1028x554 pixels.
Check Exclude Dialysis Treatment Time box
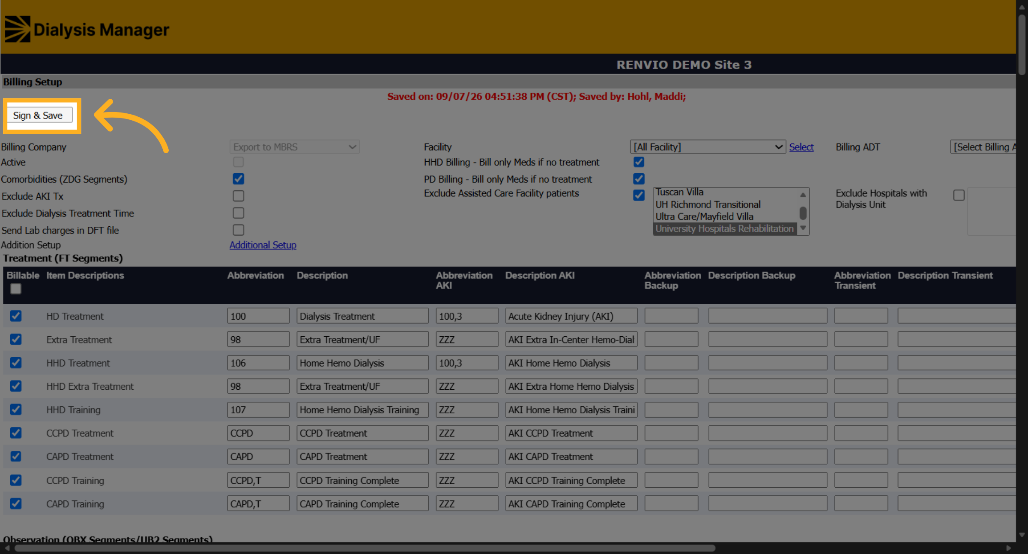click(238, 213)
